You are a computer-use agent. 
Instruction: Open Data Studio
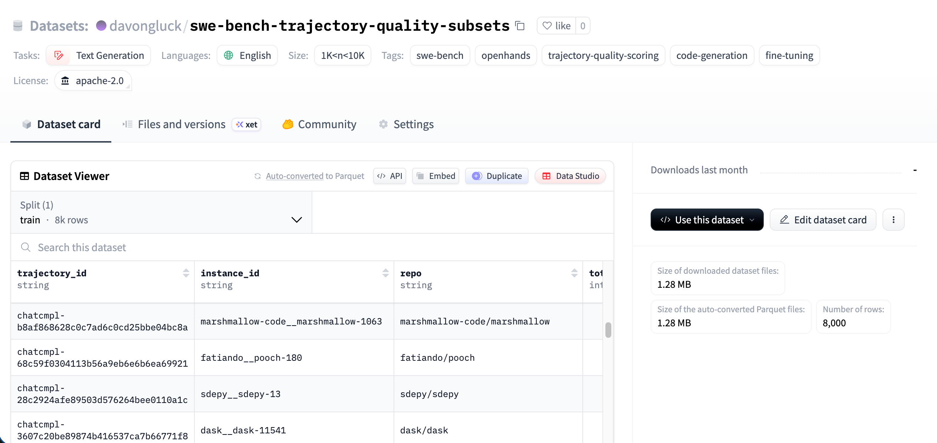[570, 176]
